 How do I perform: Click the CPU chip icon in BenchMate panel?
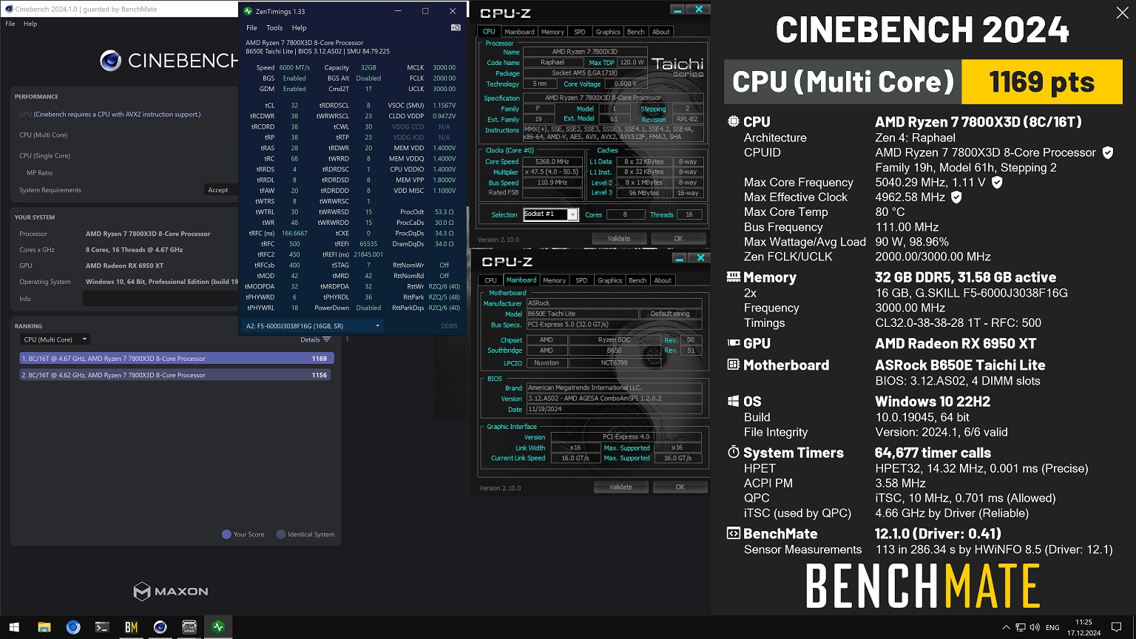(733, 121)
